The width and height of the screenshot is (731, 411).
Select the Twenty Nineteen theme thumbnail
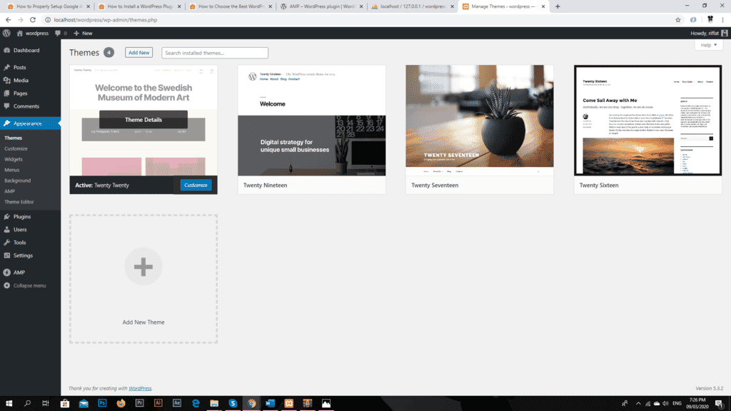click(x=311, y=120)
